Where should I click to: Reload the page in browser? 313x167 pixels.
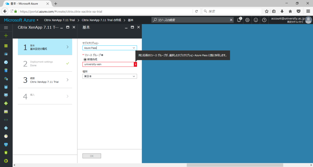tap(197, 11)
